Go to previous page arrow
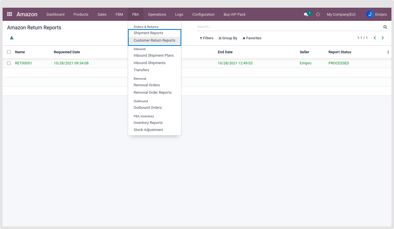This screenshot has height=229, width=394. (375, 38)
